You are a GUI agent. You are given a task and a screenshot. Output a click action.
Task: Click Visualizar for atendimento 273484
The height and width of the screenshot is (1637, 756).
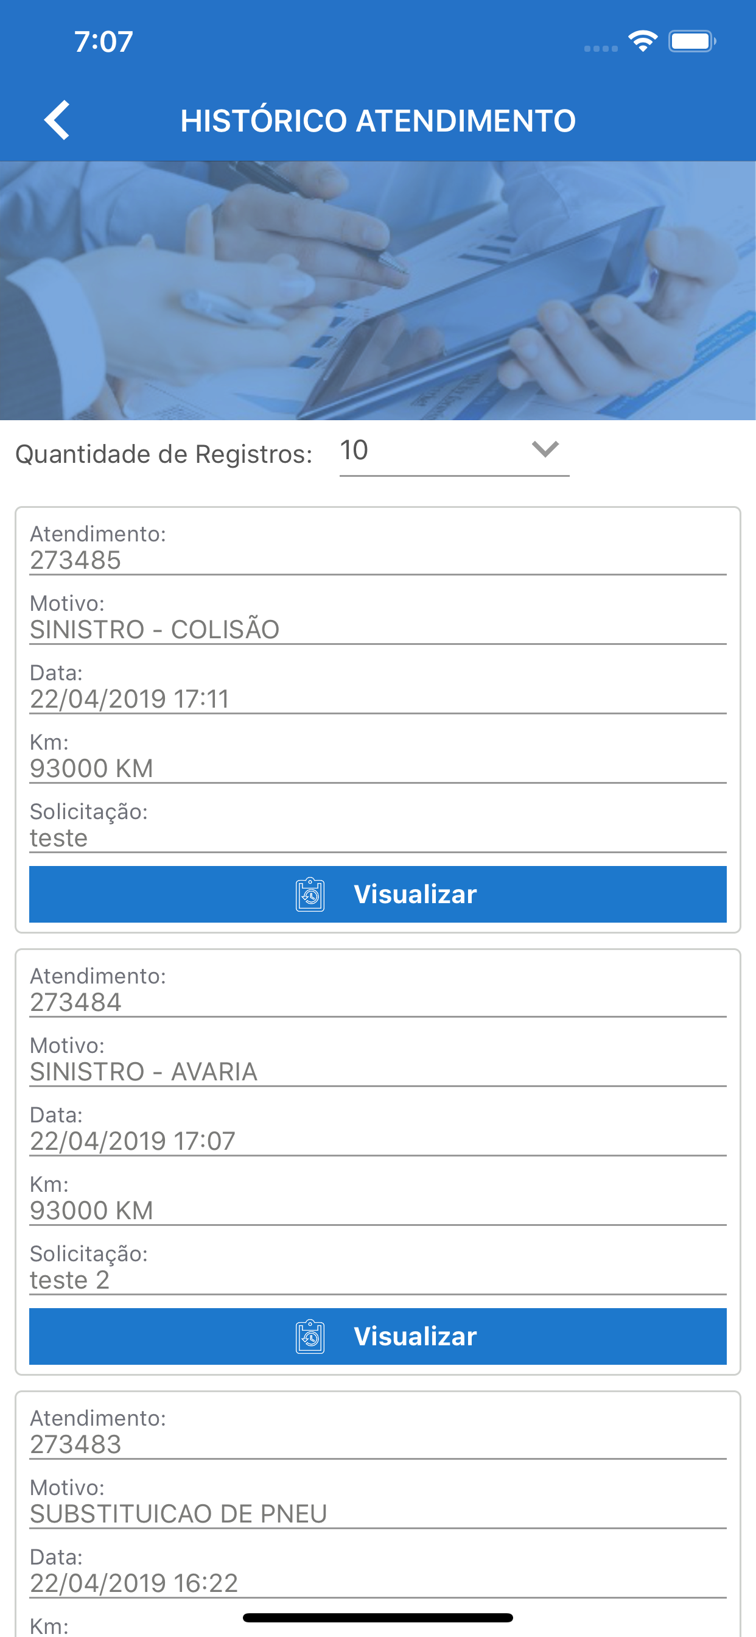click(378, 1336)
